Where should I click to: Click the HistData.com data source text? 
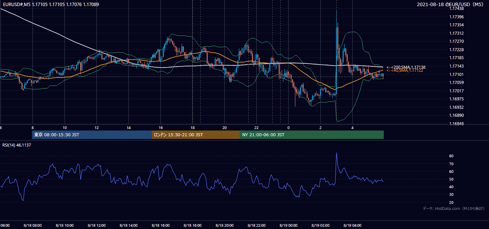tap(454, 209)
